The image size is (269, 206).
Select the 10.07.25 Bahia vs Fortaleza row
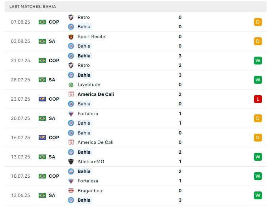[x=134, y=176]
